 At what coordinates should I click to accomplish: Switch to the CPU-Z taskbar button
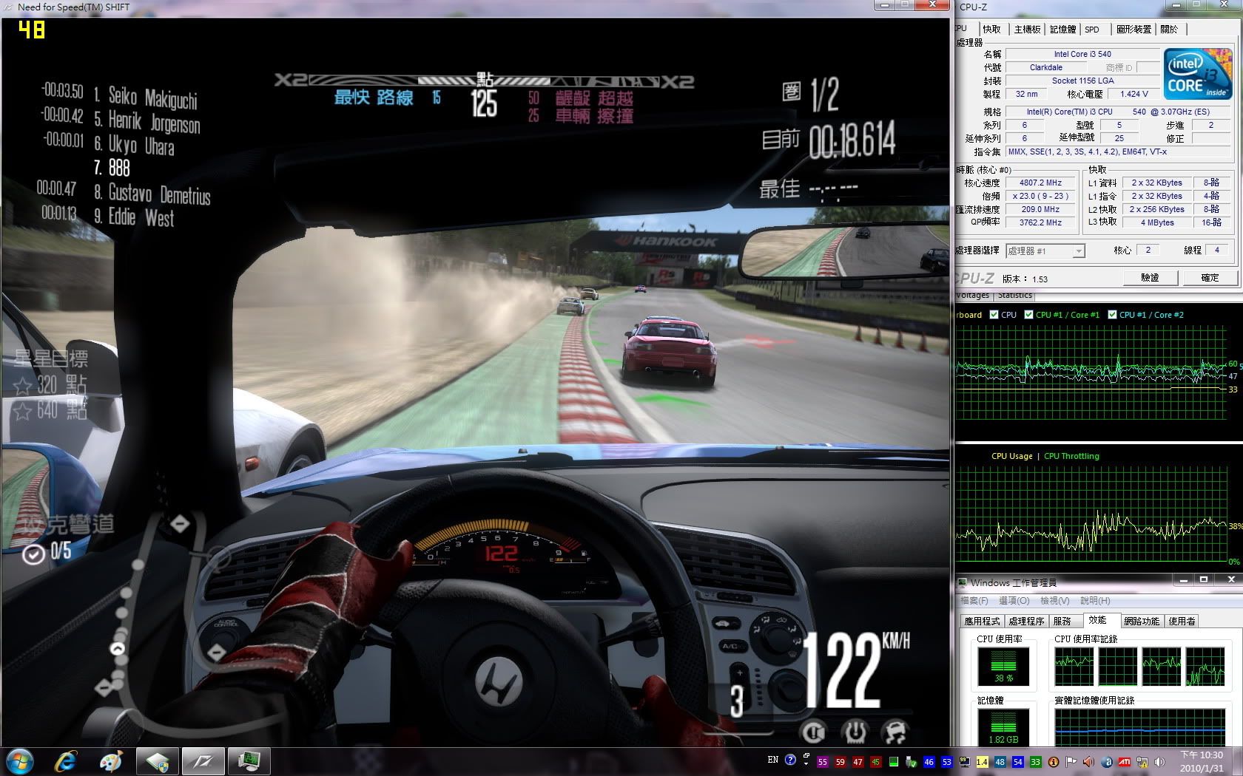coord(157,761)
